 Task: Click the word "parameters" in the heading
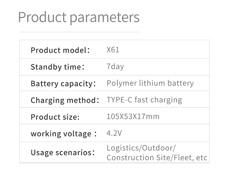105,17
